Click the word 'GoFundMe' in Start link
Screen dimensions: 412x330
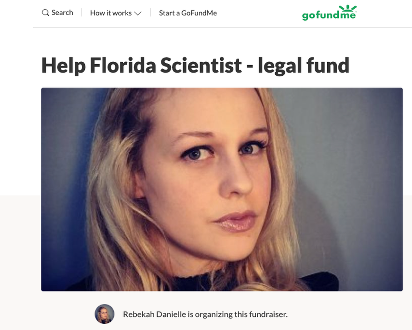[x=199, y=13]
